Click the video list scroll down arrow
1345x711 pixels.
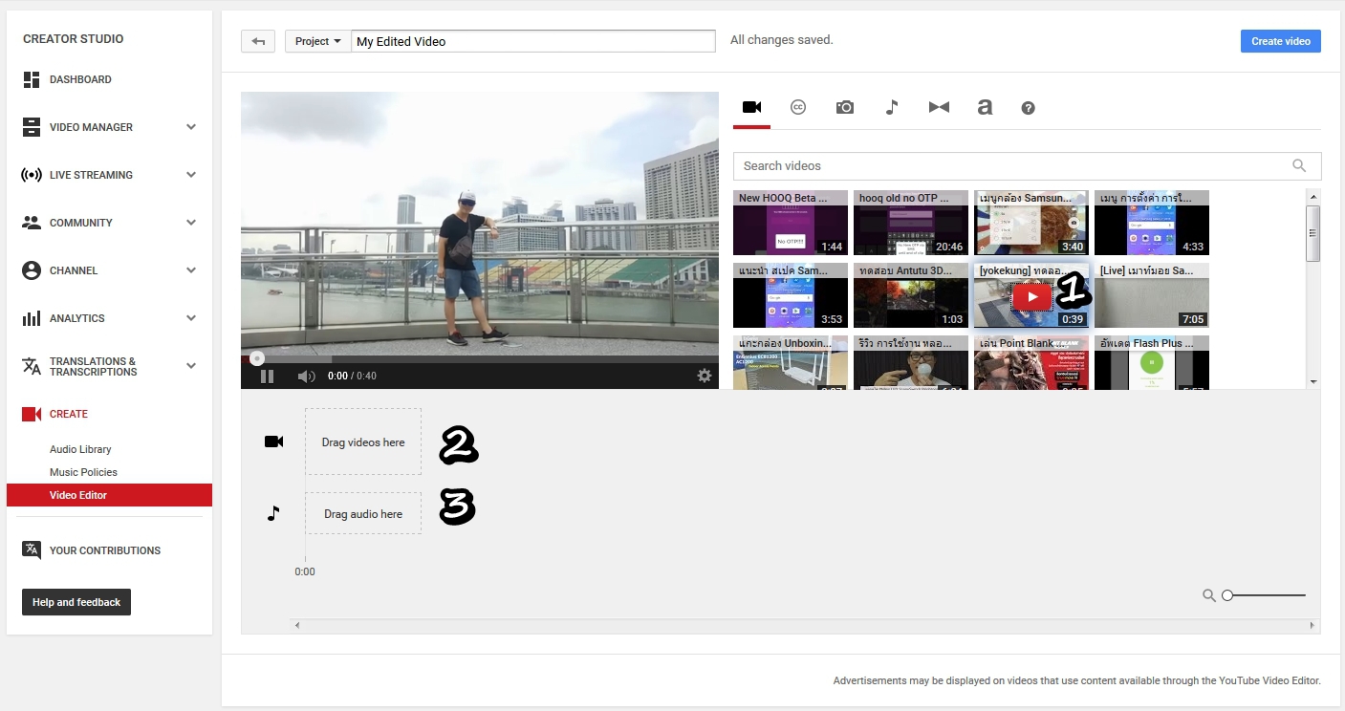pos(1313,381)
